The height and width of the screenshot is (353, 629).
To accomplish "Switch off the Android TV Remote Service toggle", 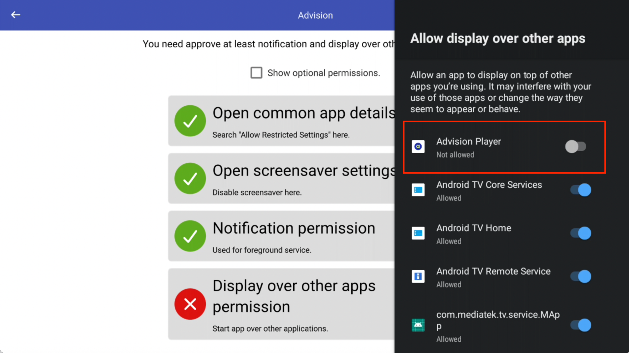I will 580,276.
